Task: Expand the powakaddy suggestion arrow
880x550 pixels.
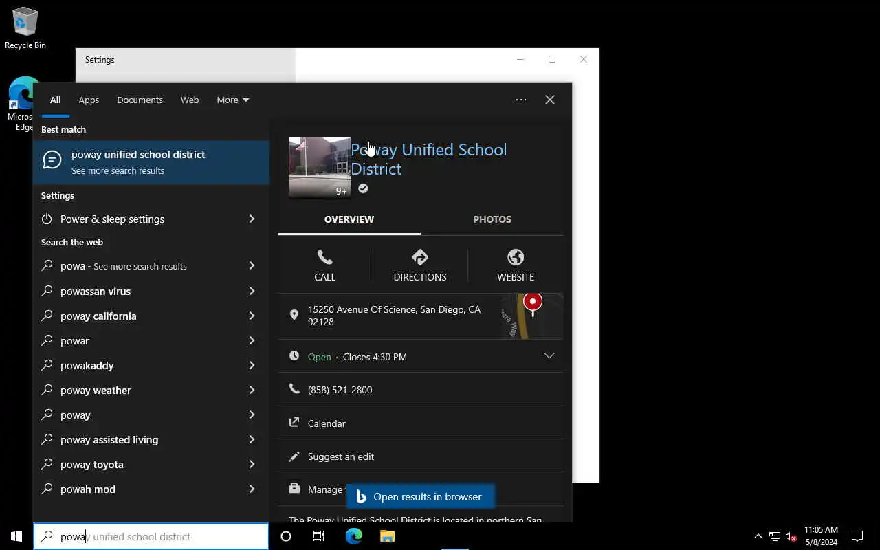Action: [252, 365]
